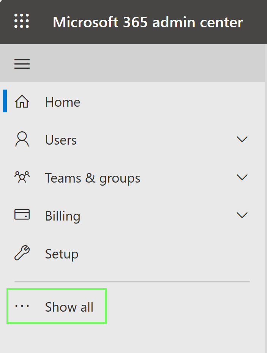267x353 pixels.
Task: Expand the Teams & groups chevron
Action: [242, 177]
